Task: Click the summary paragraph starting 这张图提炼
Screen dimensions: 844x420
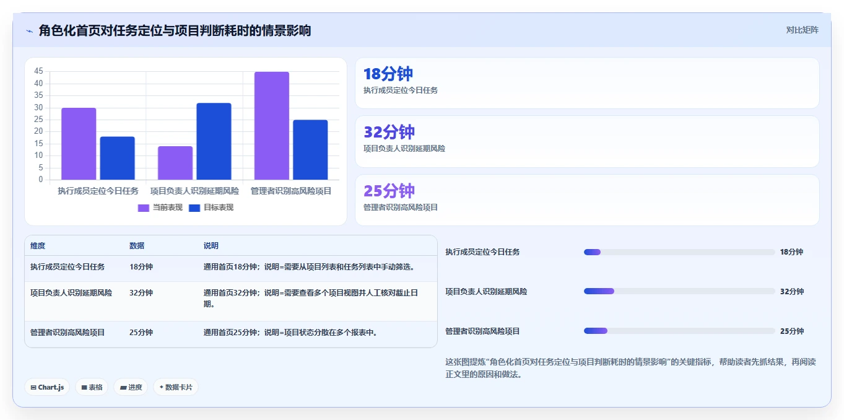Action: [x=631, y=368]
